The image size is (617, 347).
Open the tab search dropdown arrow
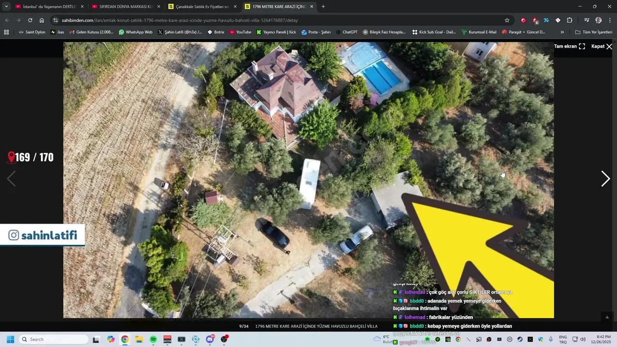[6, 6]
